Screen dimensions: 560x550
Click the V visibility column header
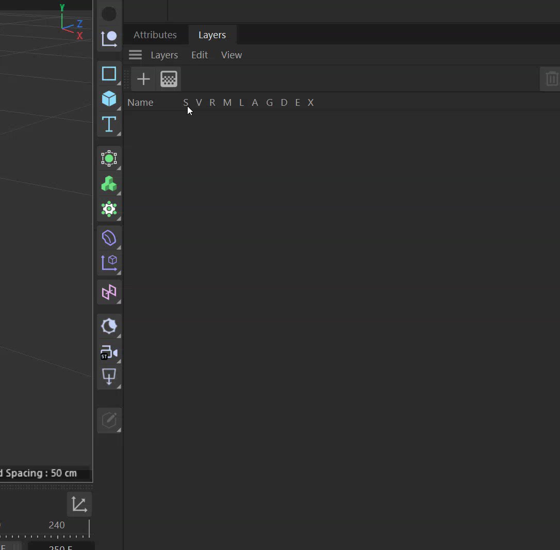(x=199, y=103)
